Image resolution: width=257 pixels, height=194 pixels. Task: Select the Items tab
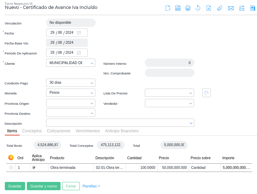[x=12, y=131]
